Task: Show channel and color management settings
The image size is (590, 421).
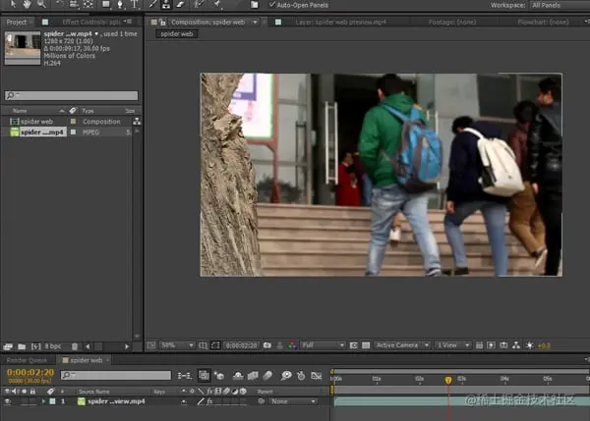Action: (292, 345)
